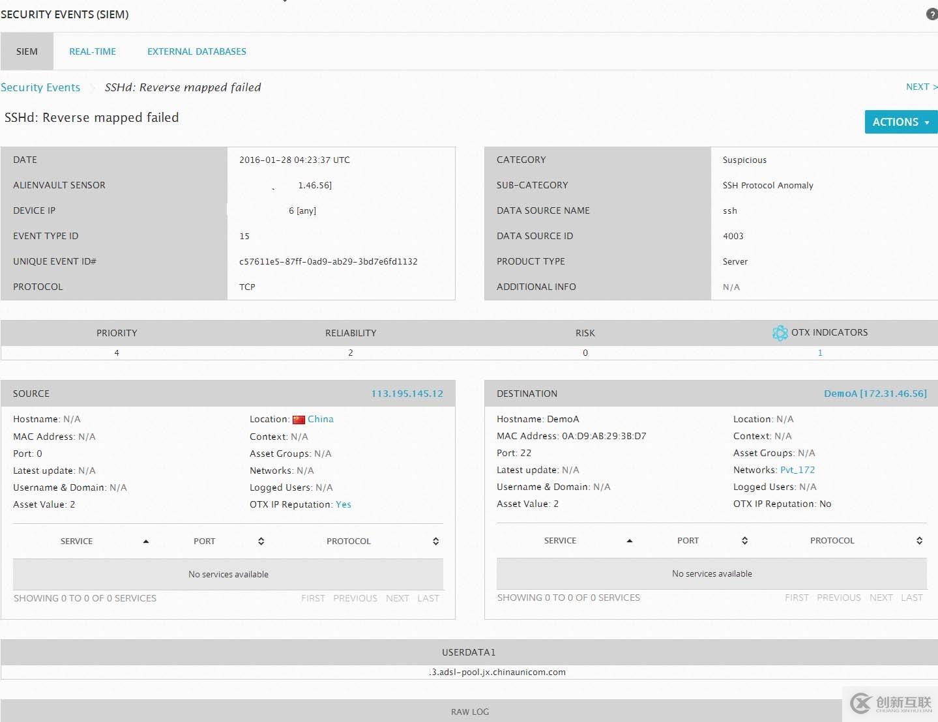Open the ACTIONS dropdown menu
The width and height of the screenshot is (938, 722).
click(901, 122)
